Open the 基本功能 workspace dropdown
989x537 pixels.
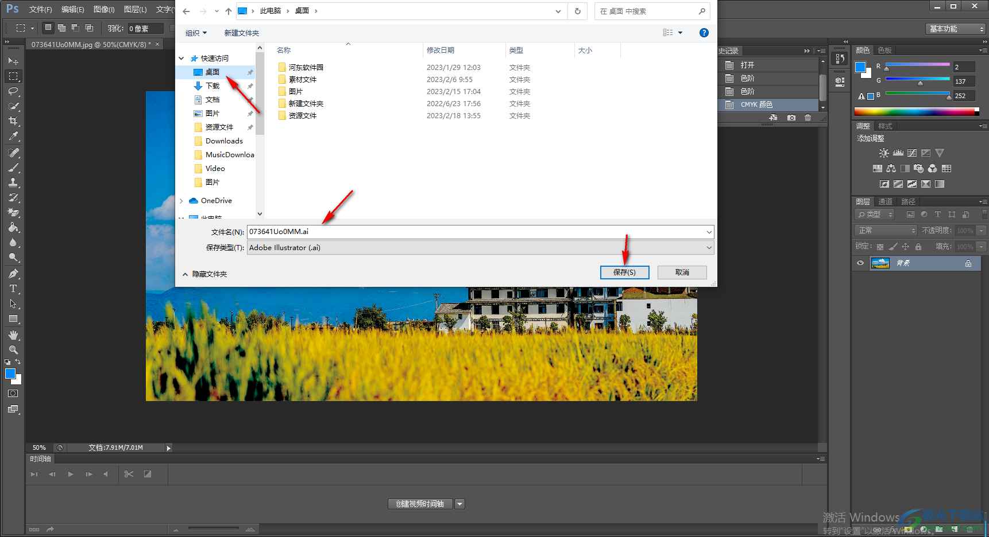click(x=956, y=29)
